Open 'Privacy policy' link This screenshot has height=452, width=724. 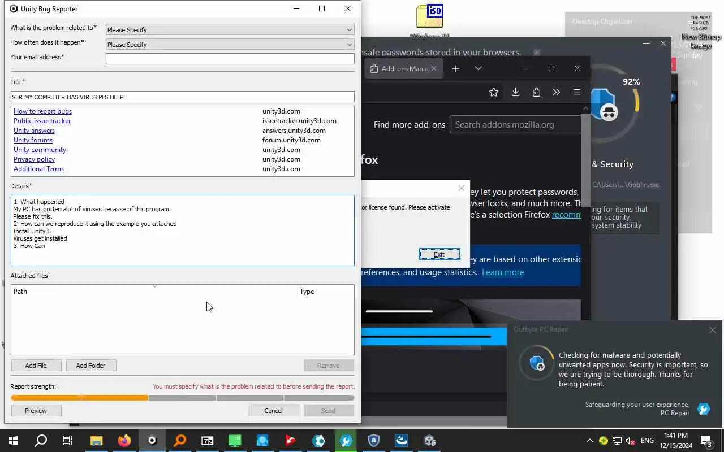pyautogui.click(x=34, y=159)
